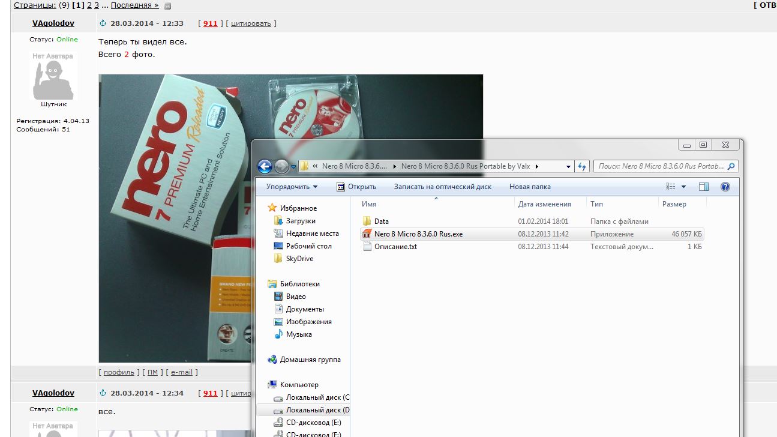Open Локальный диск (D in the tree

311,410
